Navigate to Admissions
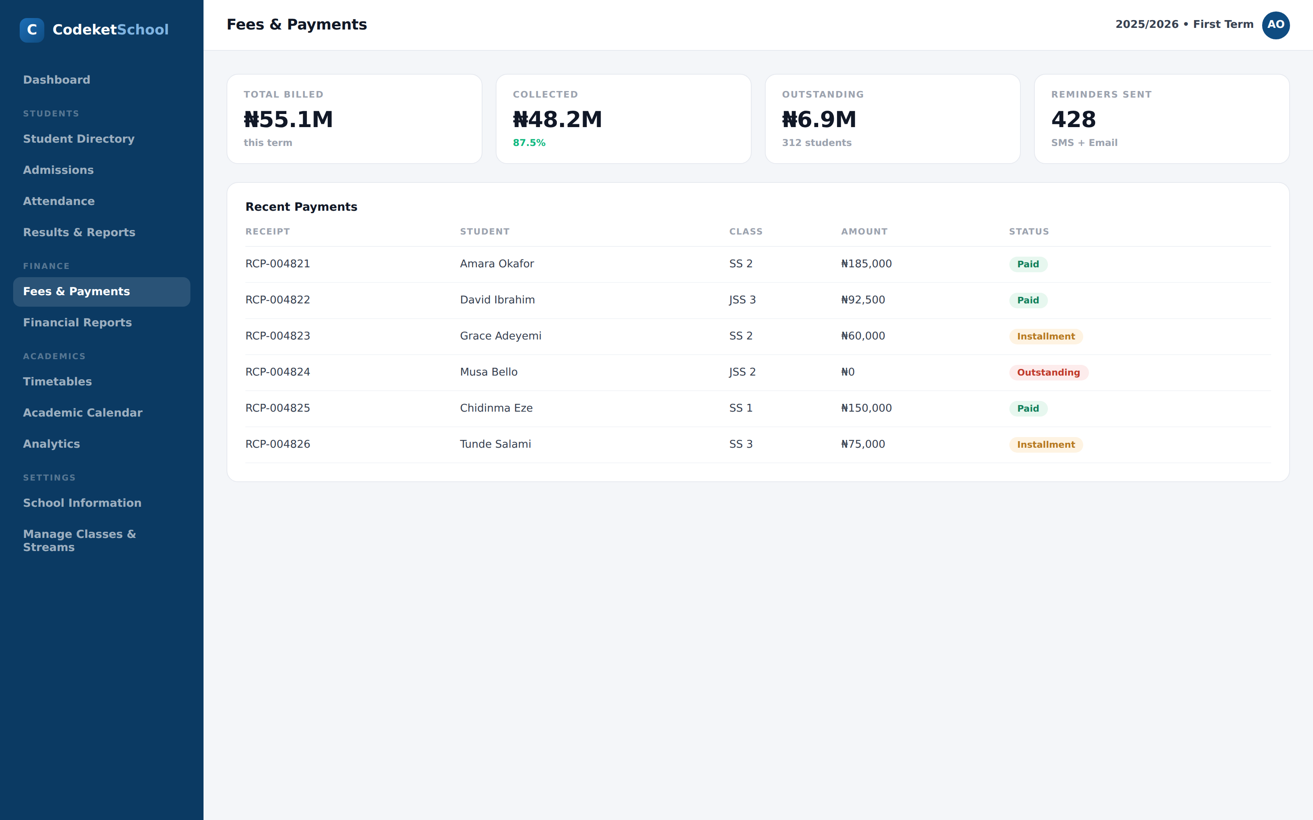 [x=101, y=170]
